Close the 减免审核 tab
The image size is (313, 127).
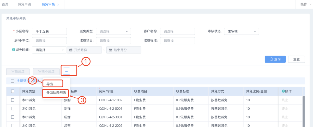[x=58, y=4]
